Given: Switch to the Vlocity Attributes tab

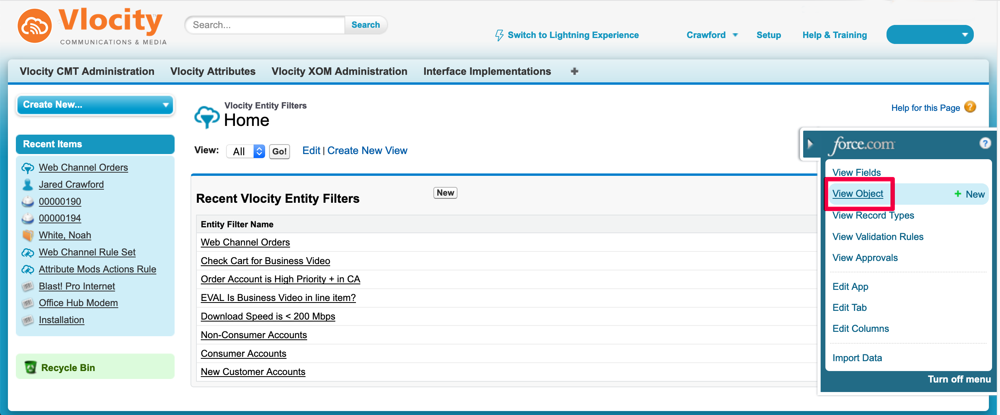Looking at the screenshot, I should [x=213, y=71].
